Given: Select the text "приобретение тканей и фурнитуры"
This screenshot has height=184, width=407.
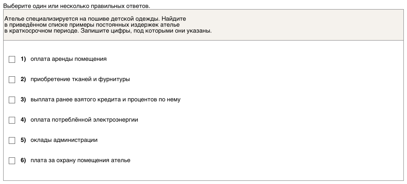Looking at the screenshot, I should [x=80, y=79].
